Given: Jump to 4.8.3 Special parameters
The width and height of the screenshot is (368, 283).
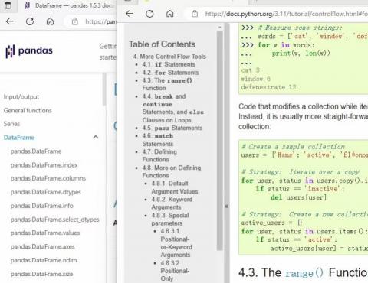Looking at the screenshot, I should [x=170, y=219].
